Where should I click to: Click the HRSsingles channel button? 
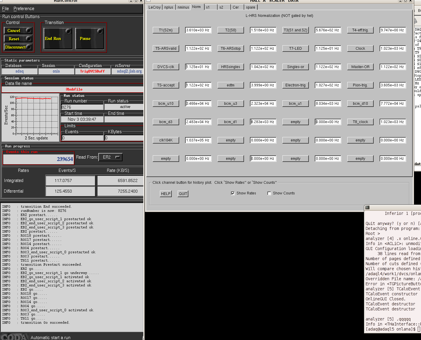coord(231,67)
